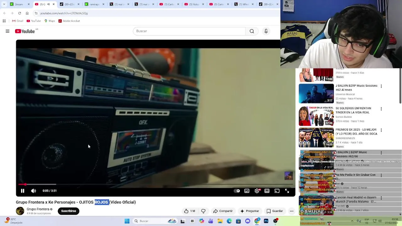Open options for No Me Podia Ir Sin Grabar video

(x=381, y=175)
